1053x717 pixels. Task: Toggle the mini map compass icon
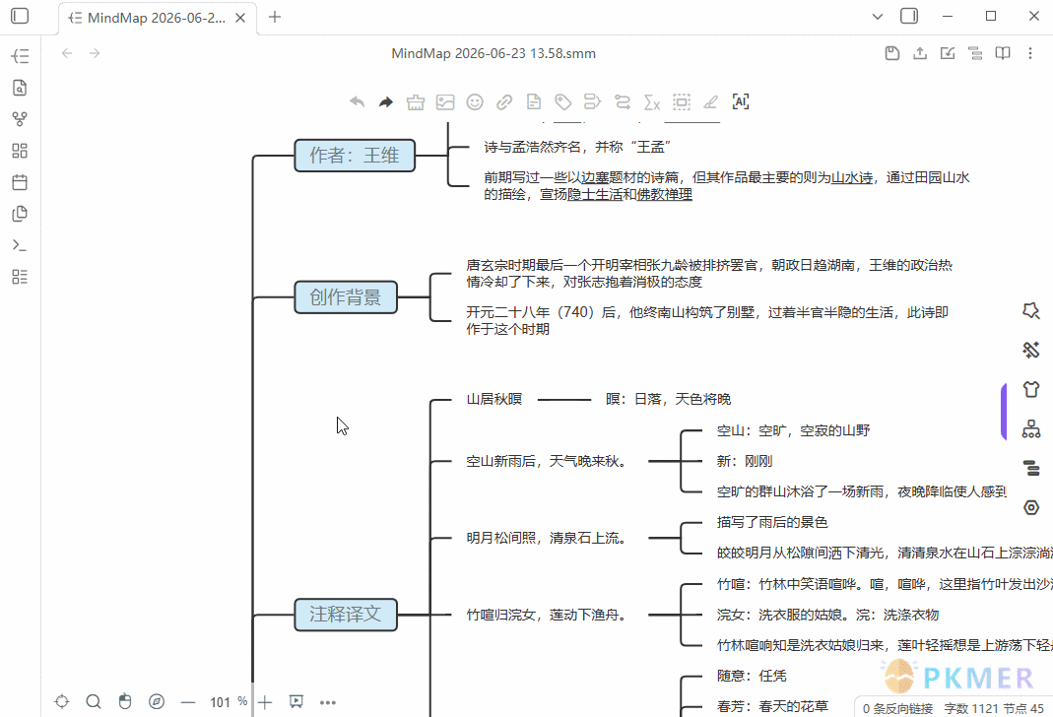click(157, 701)
